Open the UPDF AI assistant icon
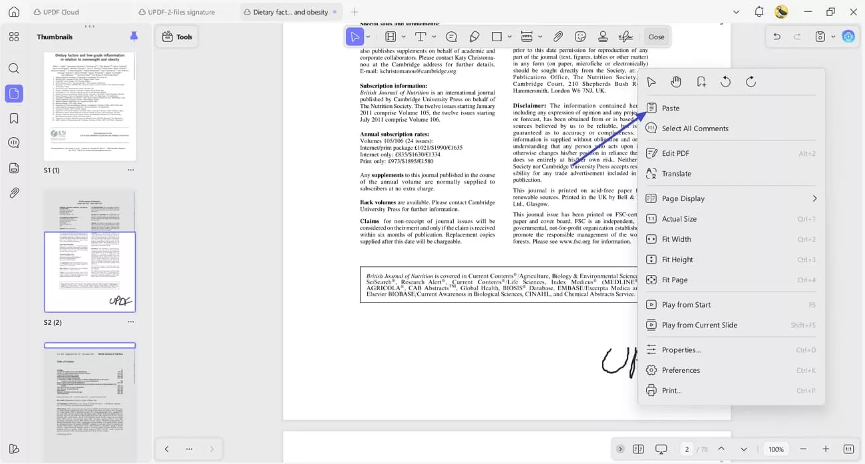 point(848,37)
